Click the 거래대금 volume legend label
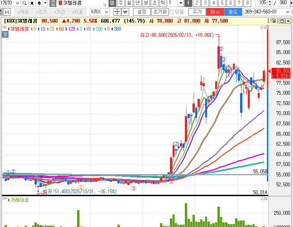The width and height of the screenshot is (293, 227). coord(20,200)
